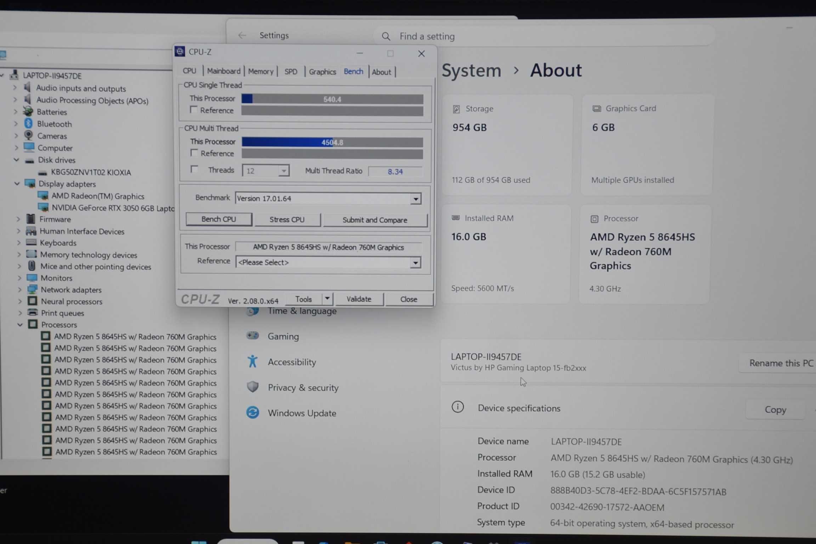
Task: Click the NVIDIA GeForce RTX 3050 adapter icon
Action: tap(43, 208)
